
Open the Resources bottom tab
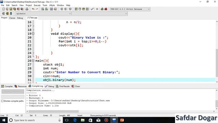20,86
